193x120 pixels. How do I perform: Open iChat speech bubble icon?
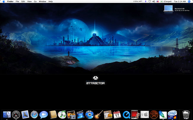(44, 115)
